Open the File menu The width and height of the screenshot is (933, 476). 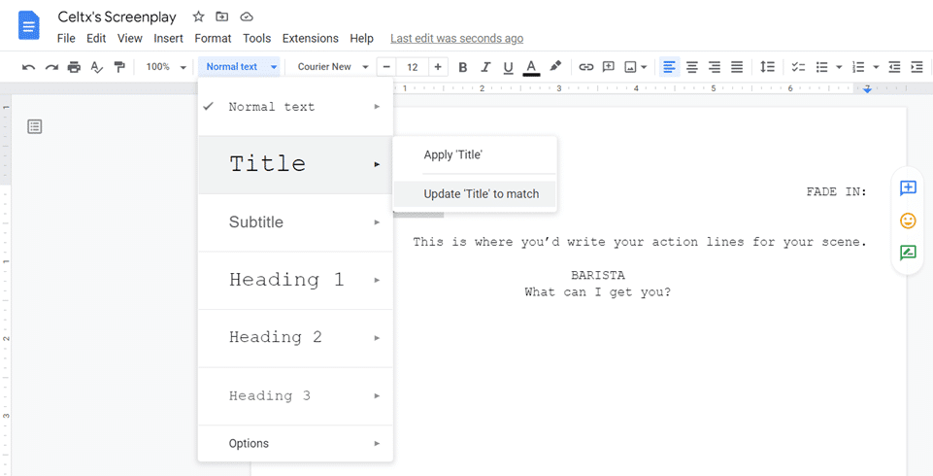66,38
